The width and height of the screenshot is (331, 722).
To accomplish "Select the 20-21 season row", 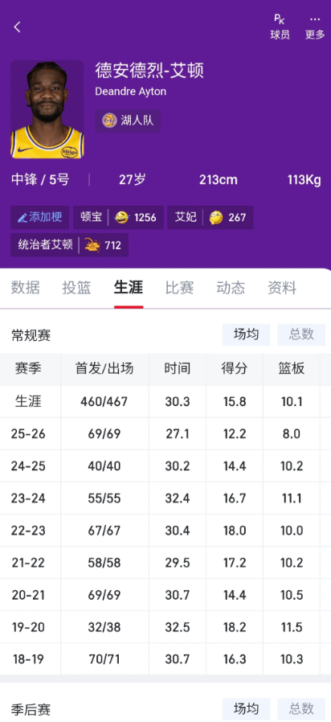I will click(x=165, y=595).
